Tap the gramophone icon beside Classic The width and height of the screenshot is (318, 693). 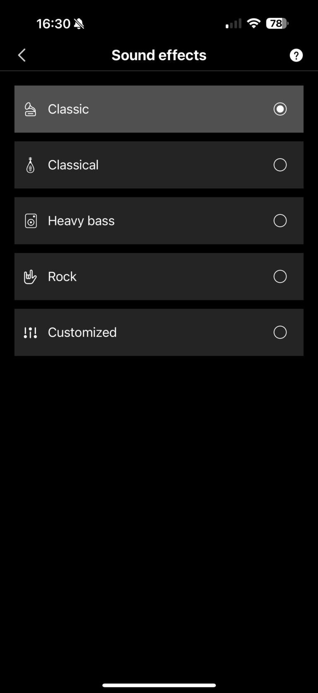click(x=30, y=109)
